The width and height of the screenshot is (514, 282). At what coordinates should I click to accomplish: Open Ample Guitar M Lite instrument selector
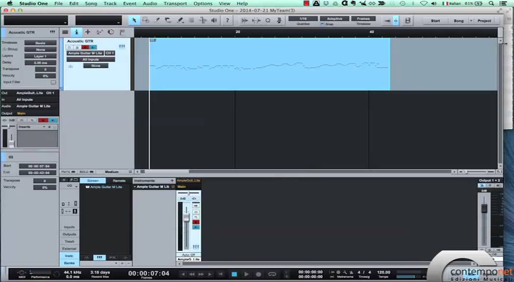(85, 53)
